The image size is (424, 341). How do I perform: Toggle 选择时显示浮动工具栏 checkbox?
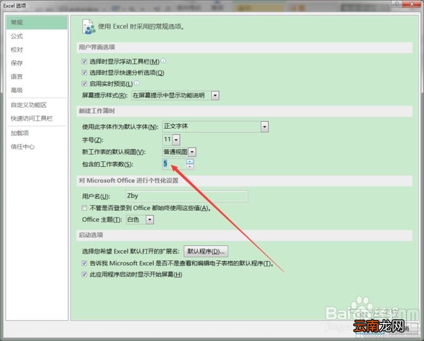(x=84, y=61)
